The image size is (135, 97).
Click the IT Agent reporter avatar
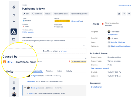click(109, 38)
